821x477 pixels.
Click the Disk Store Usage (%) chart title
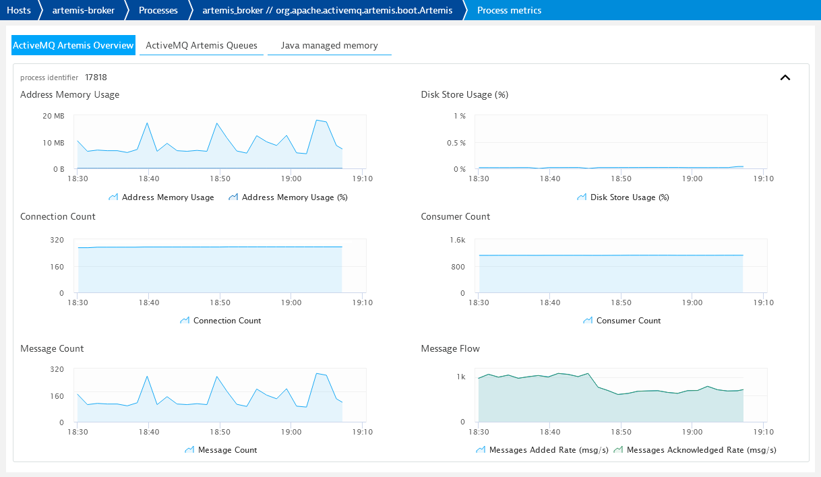click(464, 94)
